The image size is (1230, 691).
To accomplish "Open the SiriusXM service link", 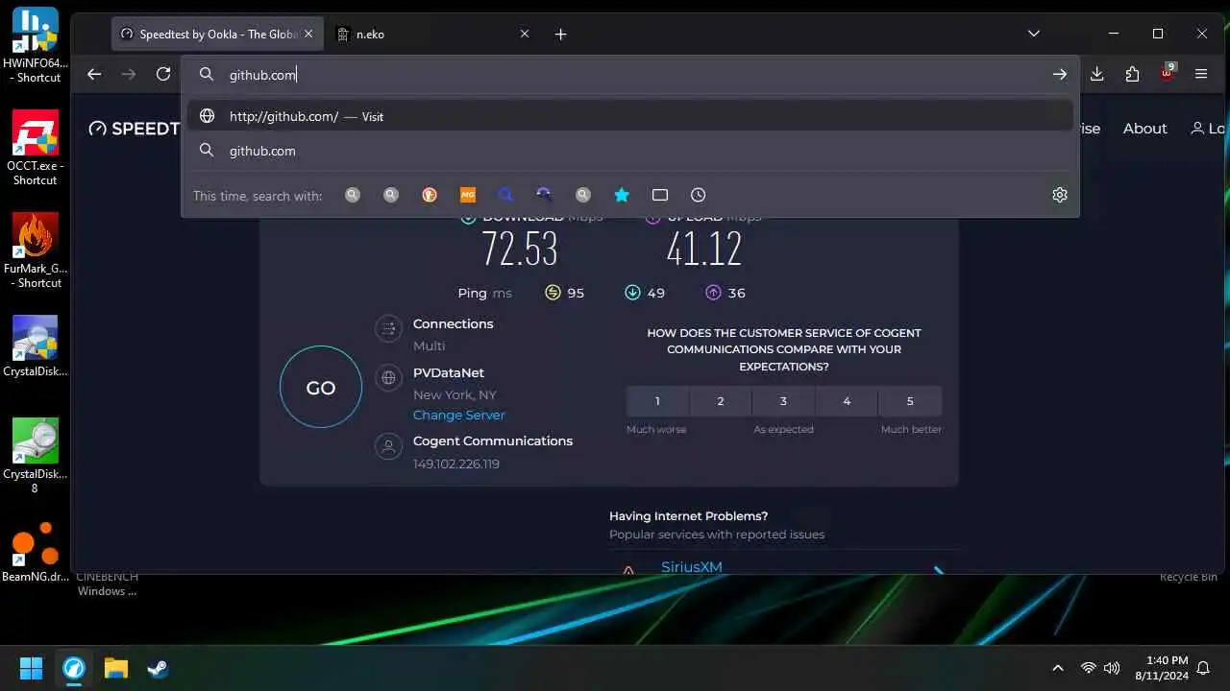I will click(692, 567).
